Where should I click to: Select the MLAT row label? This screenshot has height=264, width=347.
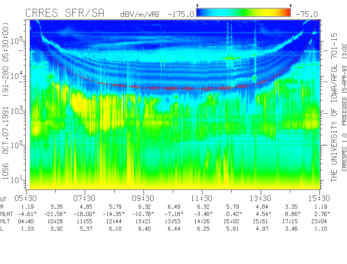pyautogui.click(x=7, y=214)
